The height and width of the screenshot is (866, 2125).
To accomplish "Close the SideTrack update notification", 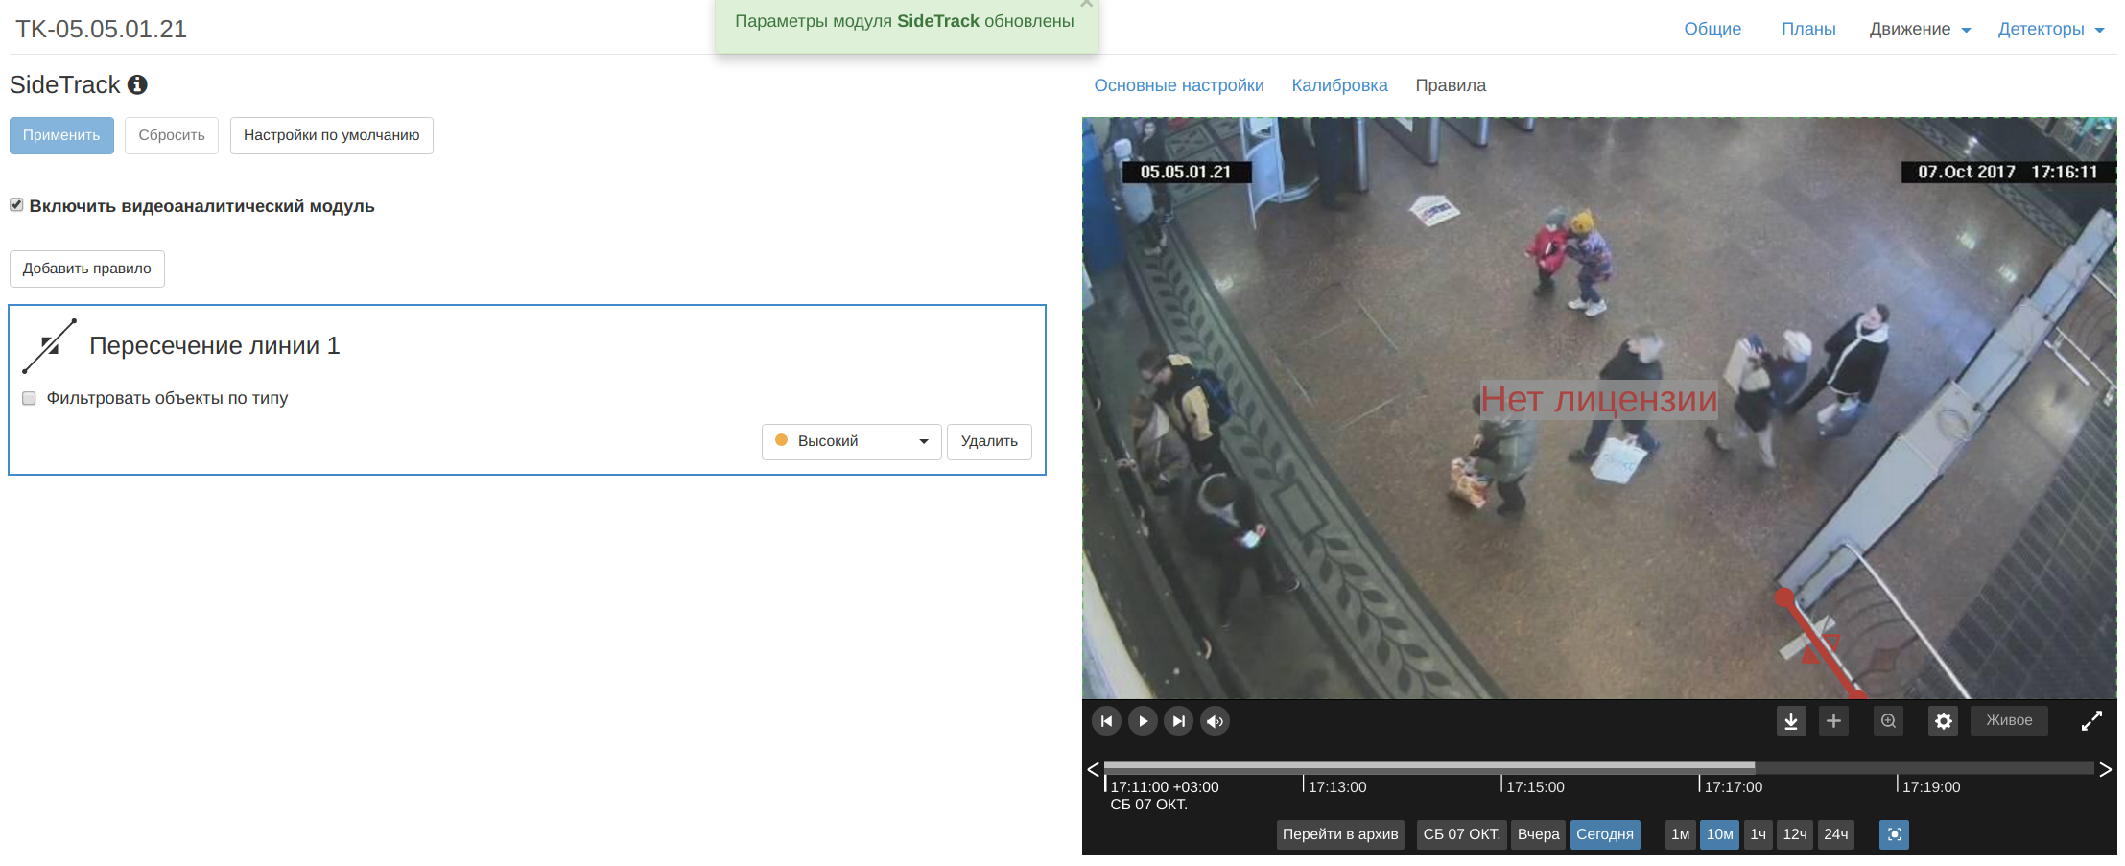I will tap(1086, 4).
